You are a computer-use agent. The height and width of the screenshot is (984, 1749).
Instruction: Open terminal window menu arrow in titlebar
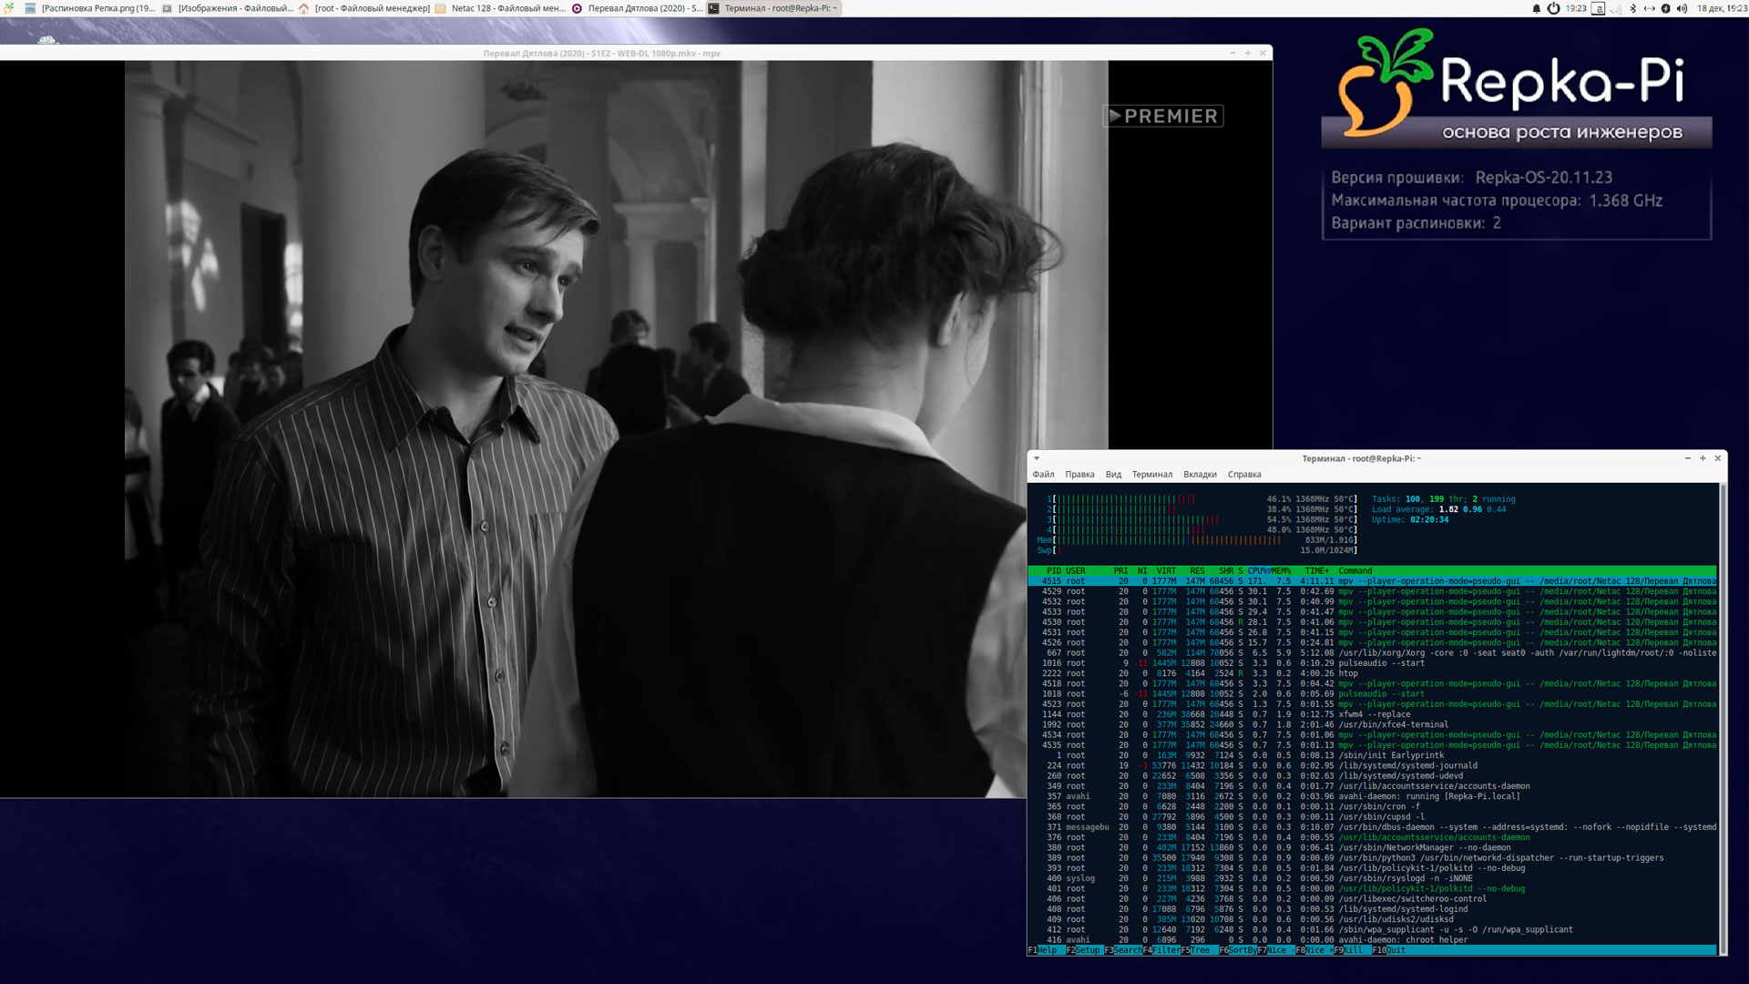1037,458
